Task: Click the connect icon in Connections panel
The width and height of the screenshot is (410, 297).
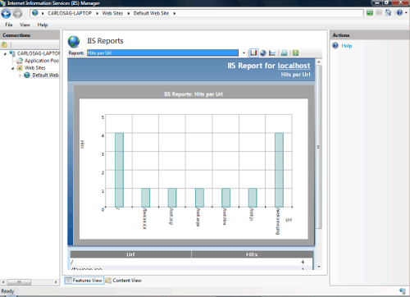Action: click(x=4, y=44)
